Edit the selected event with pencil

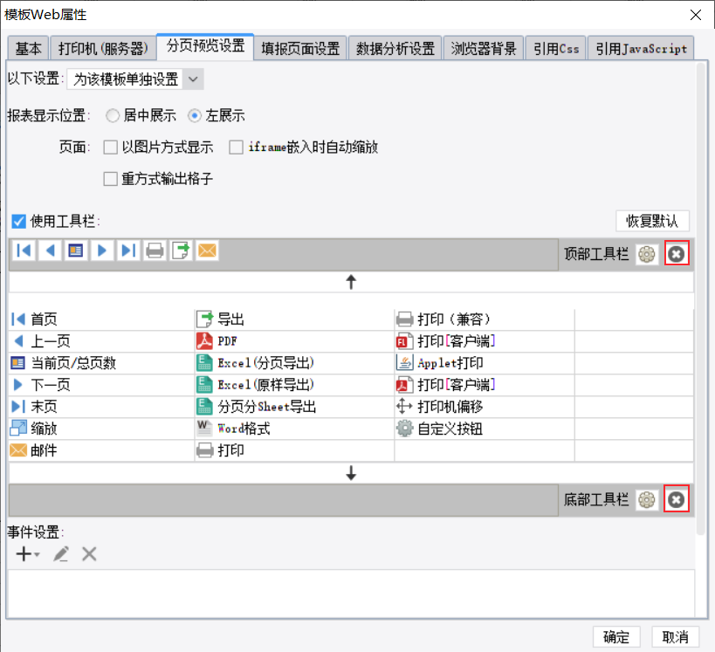tap(61, 554)
